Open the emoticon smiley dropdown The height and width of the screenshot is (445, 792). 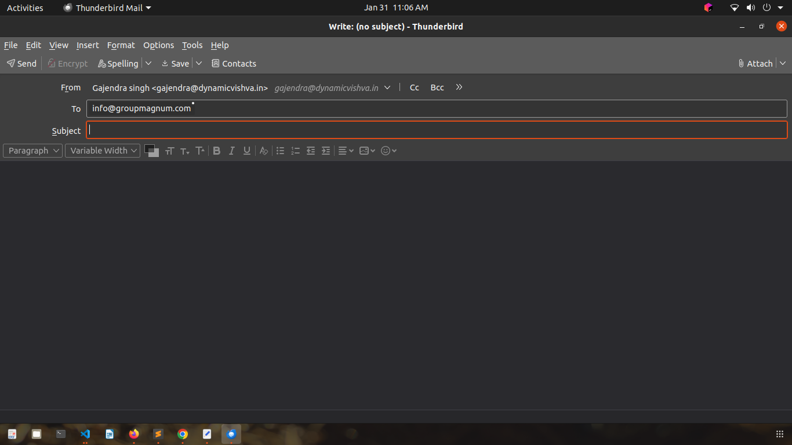pos(389,151)
